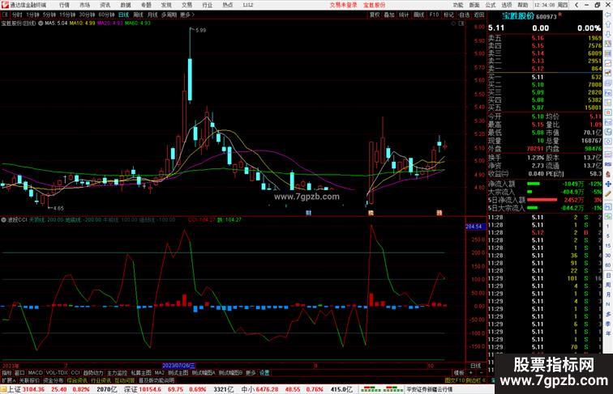
Task: Expand the 扩展 panel arrow
Action: (8, 380)
